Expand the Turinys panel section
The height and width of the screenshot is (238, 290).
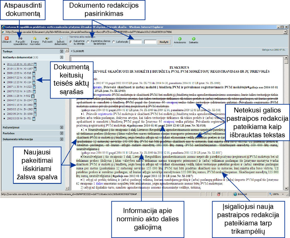62,51
